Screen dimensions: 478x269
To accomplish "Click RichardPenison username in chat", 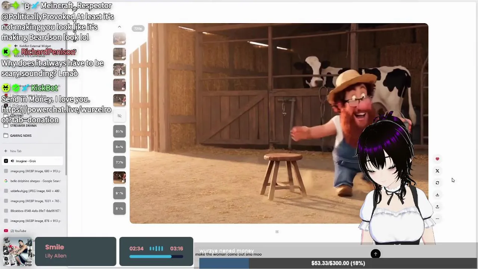I will click(x=49, y=52).
